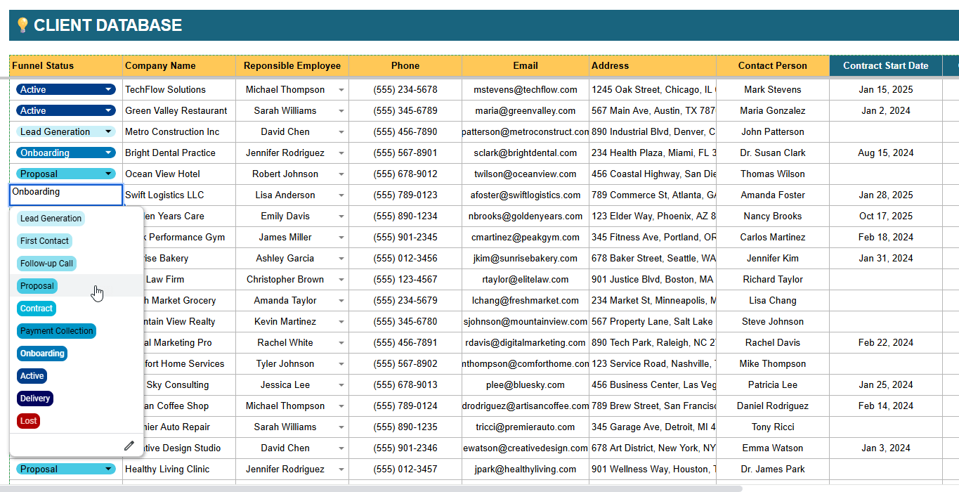Choose the Payment Collection status option
This screenshot has width=959, height=492.
click(56, 331)
